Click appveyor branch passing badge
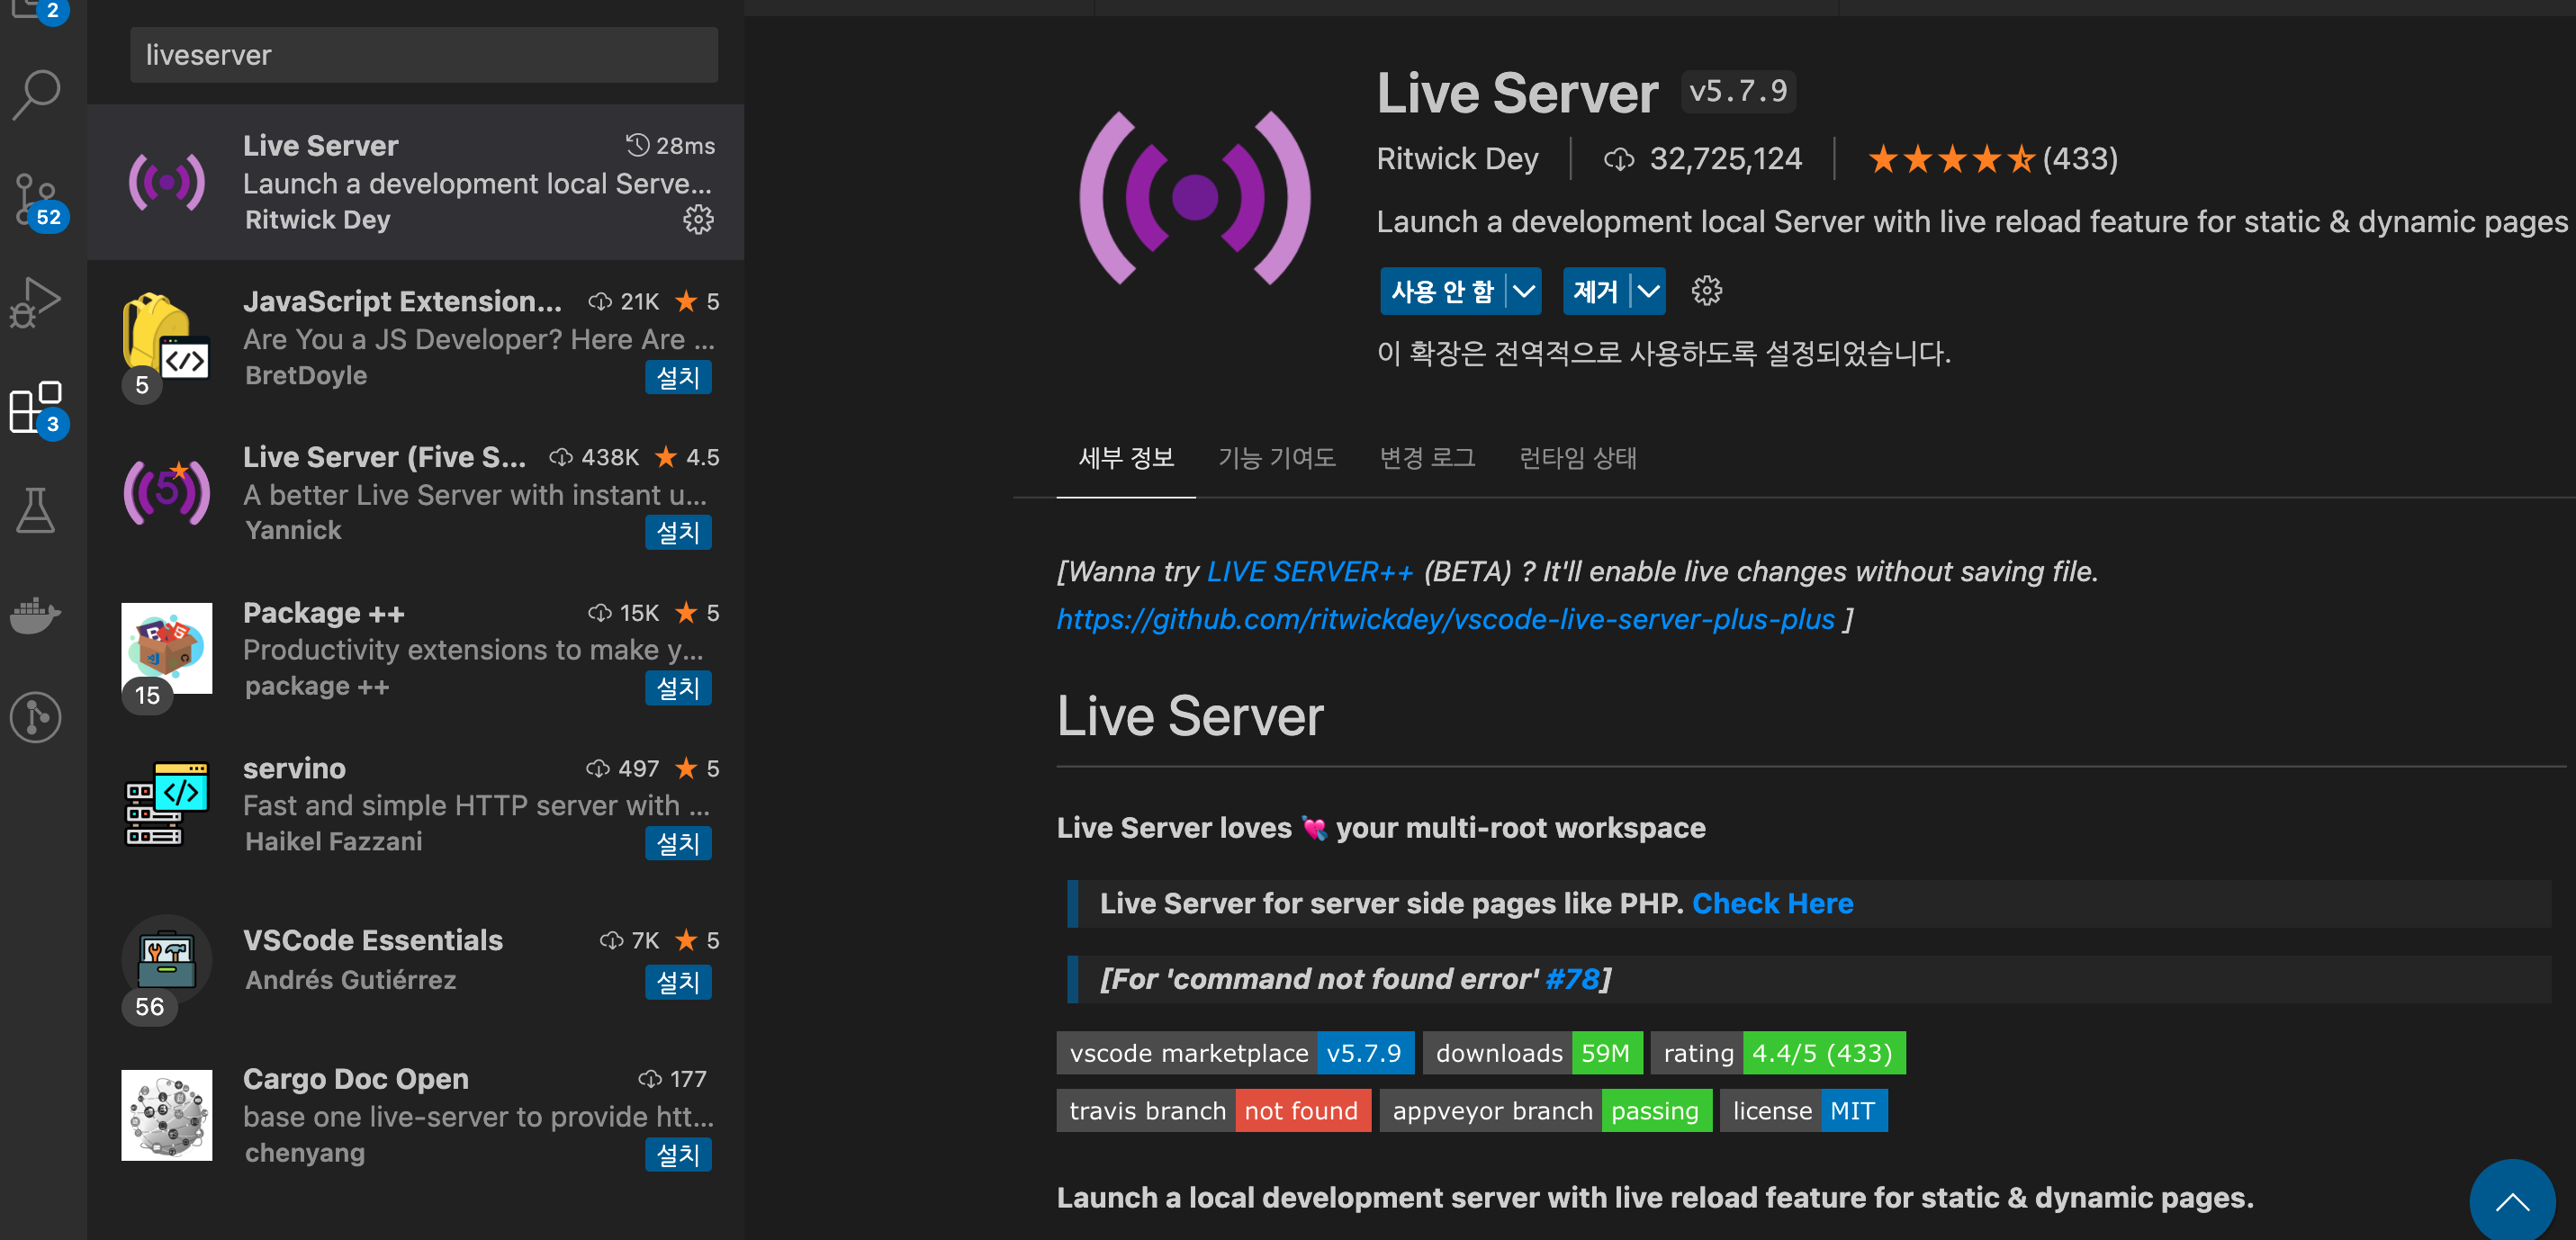This screenshot has width=2576, height=1240. [x=1546, y=1111]
